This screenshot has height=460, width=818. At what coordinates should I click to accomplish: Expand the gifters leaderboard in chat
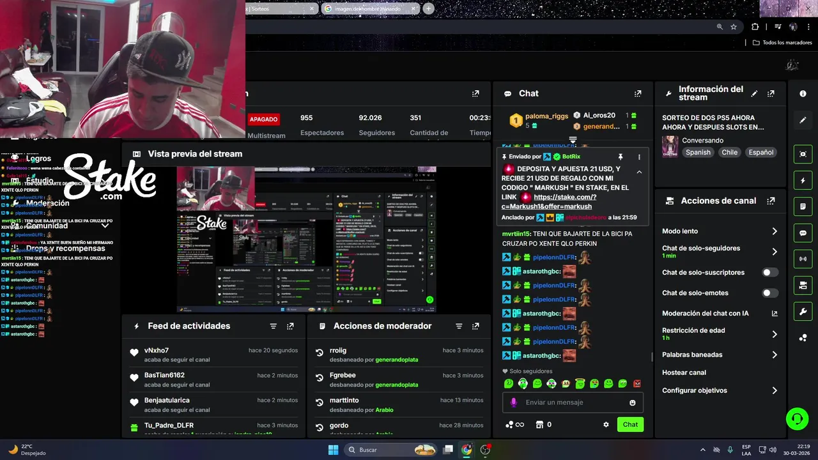click(573, 139)
